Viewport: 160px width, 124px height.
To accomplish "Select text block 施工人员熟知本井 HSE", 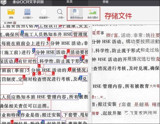I will 48,34.
